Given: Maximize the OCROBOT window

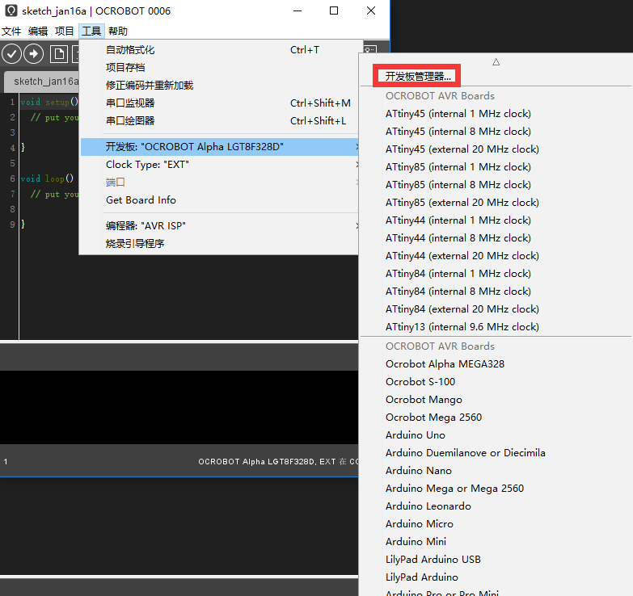Looking at the screenshot, I should pyautogui.click(x=334, y=10).
